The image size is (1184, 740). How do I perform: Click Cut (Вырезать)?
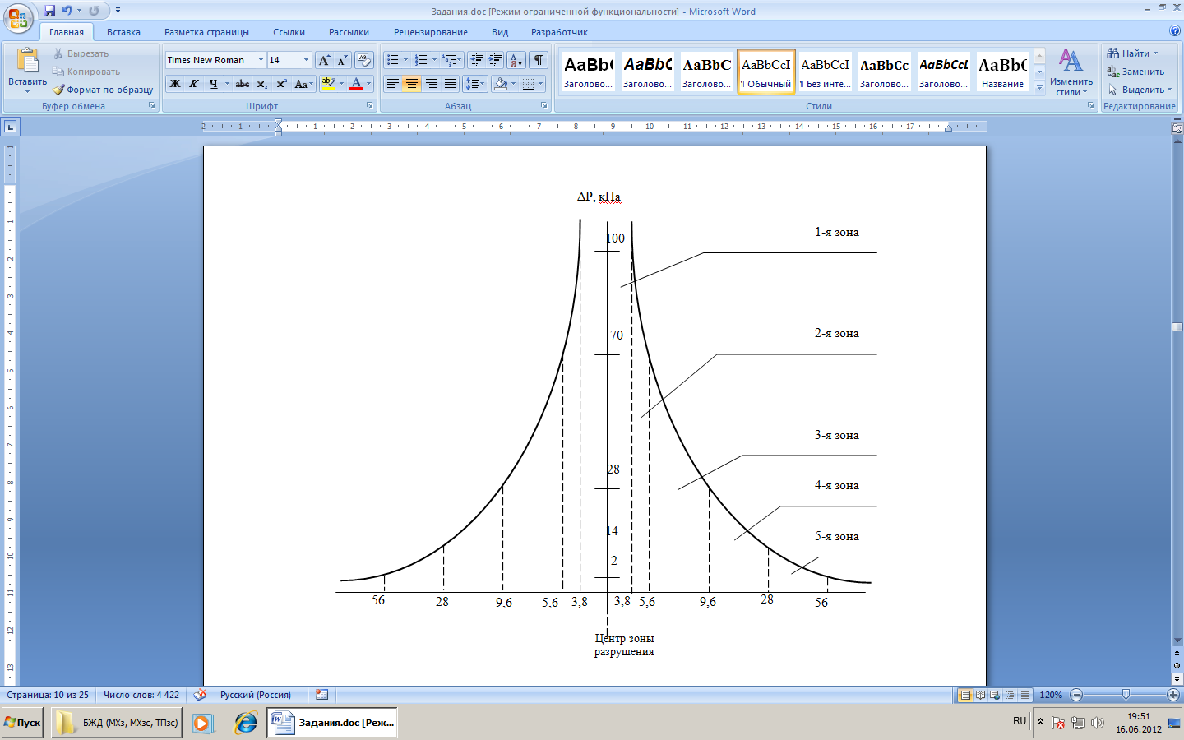tap(81, 53)
